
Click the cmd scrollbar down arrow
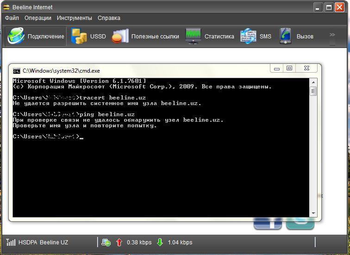313,213
